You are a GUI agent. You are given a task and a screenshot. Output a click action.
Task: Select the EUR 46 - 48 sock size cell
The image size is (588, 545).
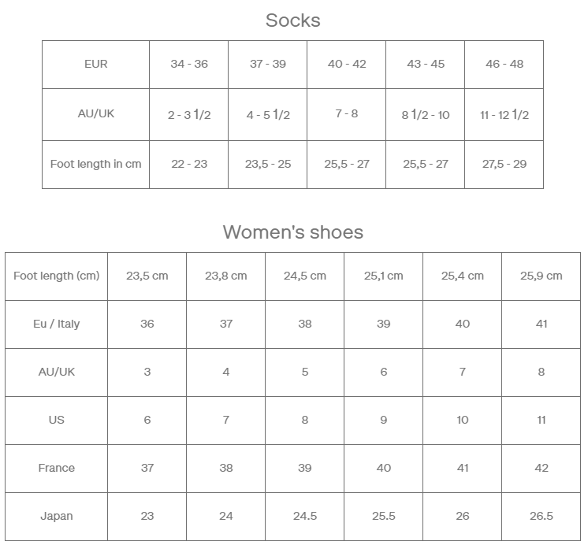point(504,65)
